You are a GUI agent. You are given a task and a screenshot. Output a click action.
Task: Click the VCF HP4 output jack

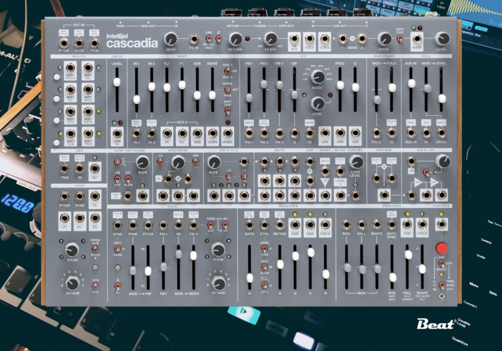[340, 133]
